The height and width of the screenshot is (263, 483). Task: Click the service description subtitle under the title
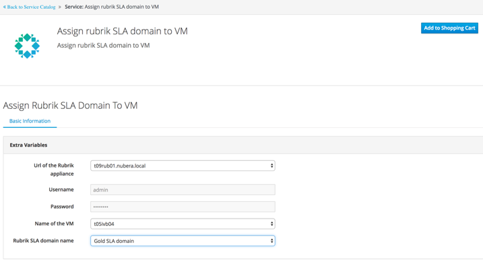(x=104, y=46)
